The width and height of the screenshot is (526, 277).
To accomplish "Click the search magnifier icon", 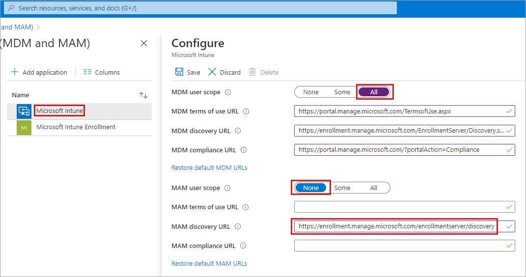I will pyautogui.click(x=11, y=8).
